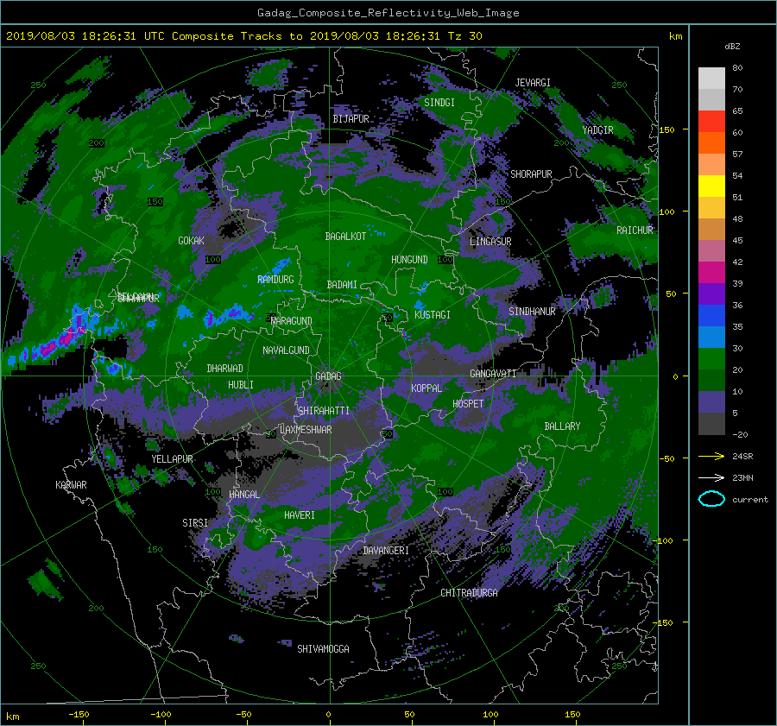The height and width of the screenshot is (726, 777).
Task: Click the 'BIJAPUR' city label
Action: 351,119
